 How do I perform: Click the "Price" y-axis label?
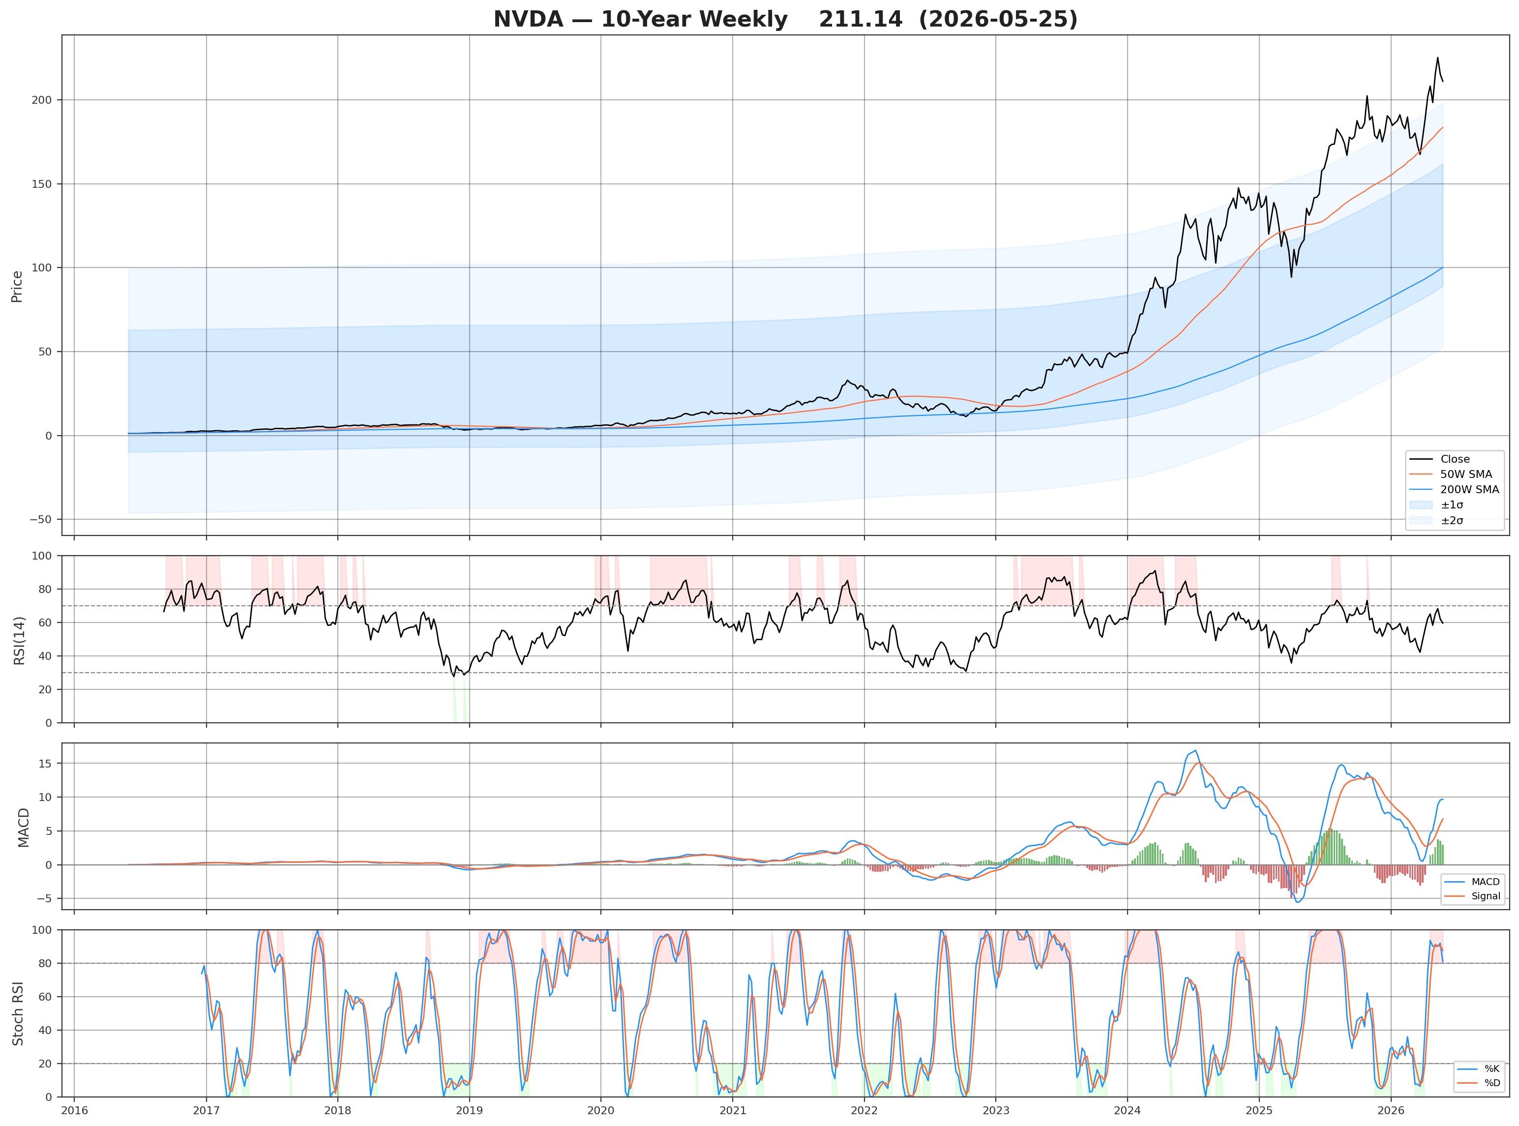pos(17,286)
